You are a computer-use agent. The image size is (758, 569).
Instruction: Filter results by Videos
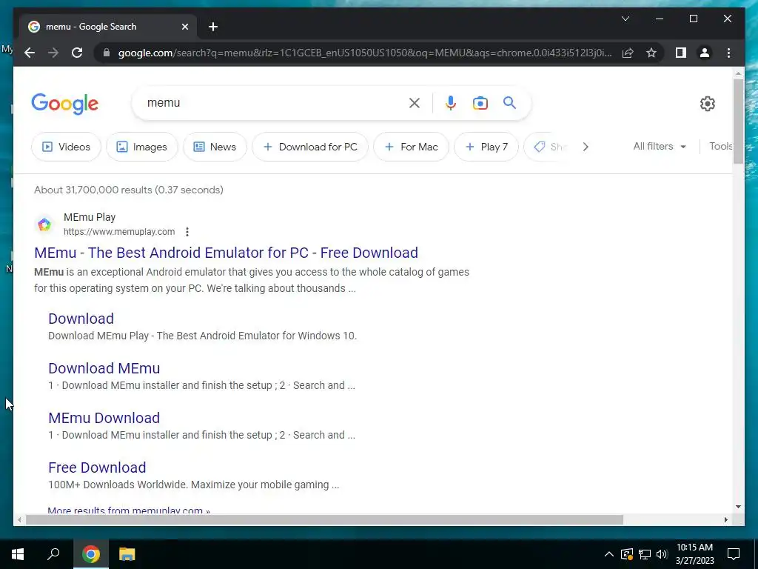point(66,147)
